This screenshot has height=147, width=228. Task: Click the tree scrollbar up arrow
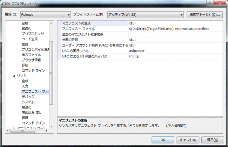(x=51, y=23)
